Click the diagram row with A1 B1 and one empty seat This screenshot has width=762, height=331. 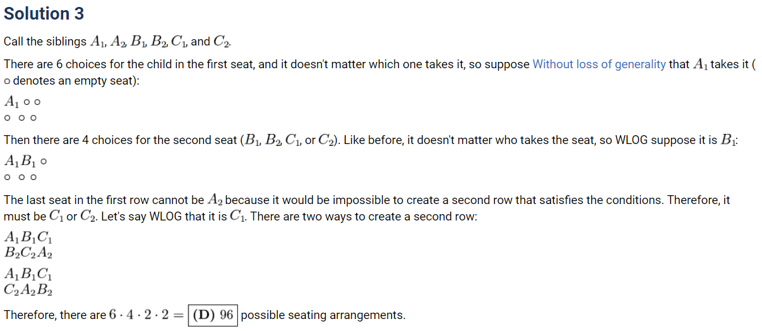25,161
